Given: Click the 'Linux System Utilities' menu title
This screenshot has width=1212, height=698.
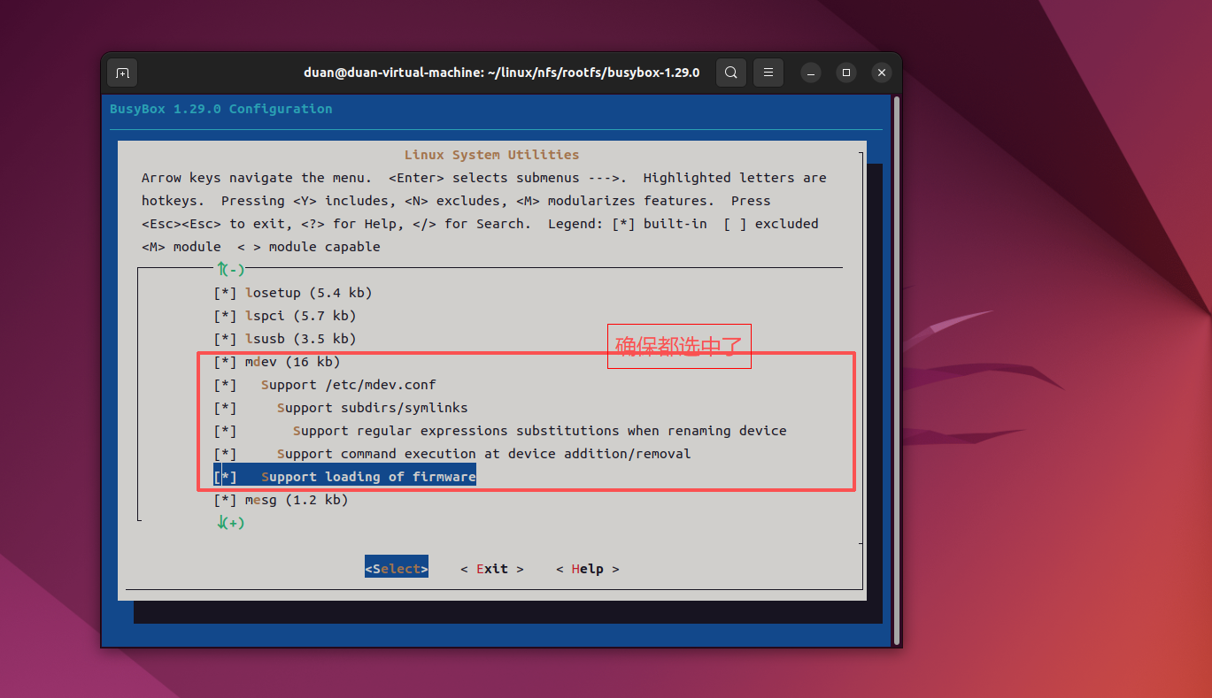Looking at the screenshot, I should [492, 155].
